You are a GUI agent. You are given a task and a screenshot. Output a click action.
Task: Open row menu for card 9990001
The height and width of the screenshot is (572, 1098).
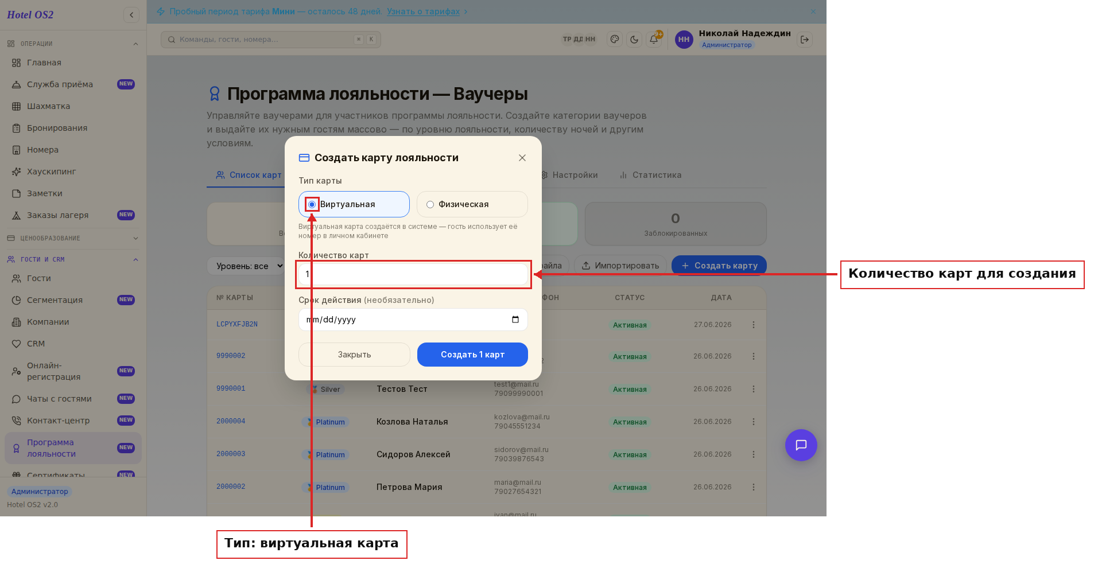[x=754, y=389]
